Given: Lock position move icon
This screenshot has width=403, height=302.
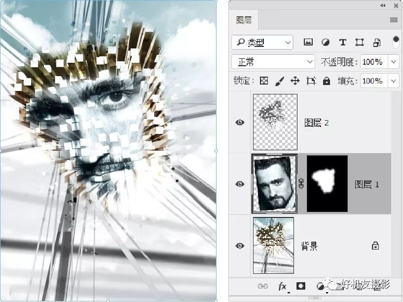Looking at the screenshot, I should (295, 81).
